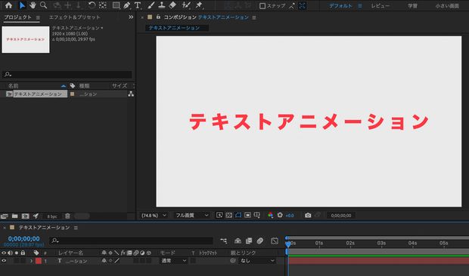The width and height of the screenshot is (469, 276).
Task: Open the magnification (74.8%) dropdown
Action: [154, 215]
